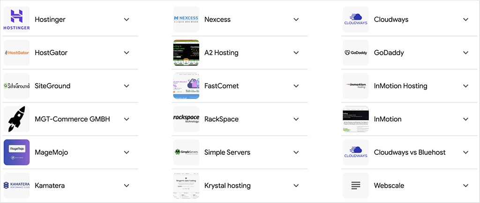Open the Krystal hosting screenshot thumbnail
The image size is (480, 203).
coord(186,185)
